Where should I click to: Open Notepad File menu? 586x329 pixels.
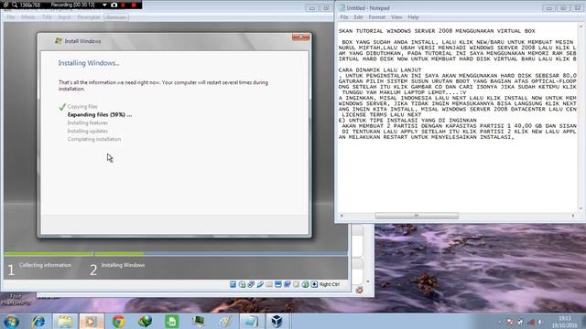[x=344, y=17]
